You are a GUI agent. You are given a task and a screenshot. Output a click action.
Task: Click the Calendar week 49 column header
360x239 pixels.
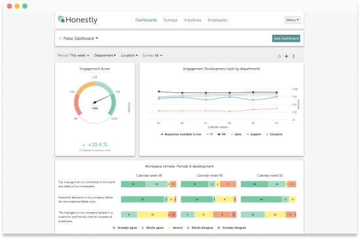tap(209, 175)
